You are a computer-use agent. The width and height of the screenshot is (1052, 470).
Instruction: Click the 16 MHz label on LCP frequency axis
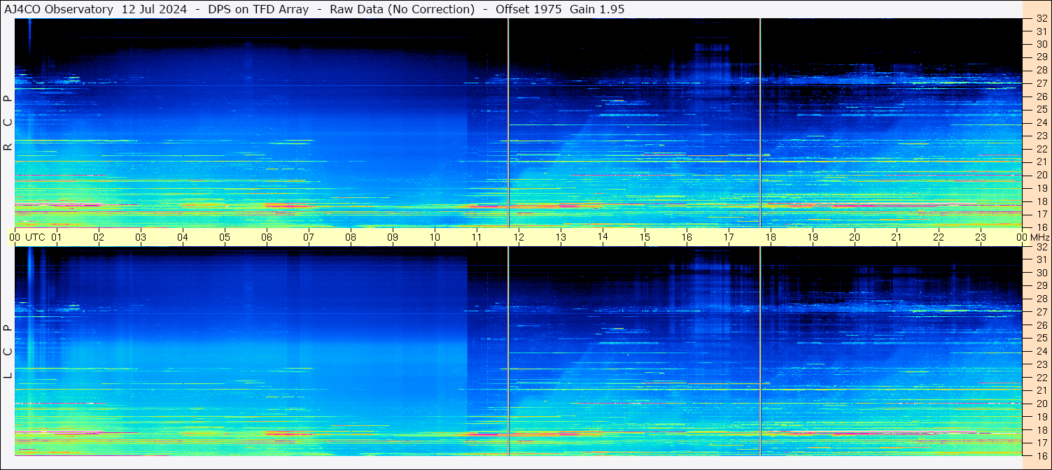pyautogui.click(x=1042, y=455)
